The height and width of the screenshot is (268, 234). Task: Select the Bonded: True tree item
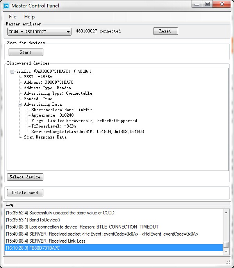coord(38,99)
